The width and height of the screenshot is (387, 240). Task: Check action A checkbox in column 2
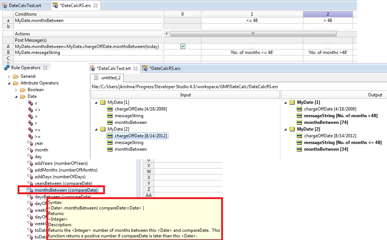tap(328, 46)
